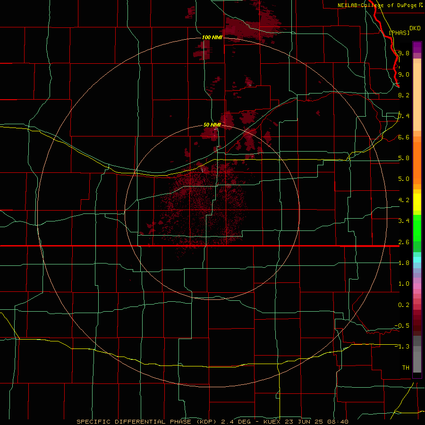Viewport: 425px width, 425px height.
Task: Click the 8.2 scale value
Action: (x=404, y=95)
